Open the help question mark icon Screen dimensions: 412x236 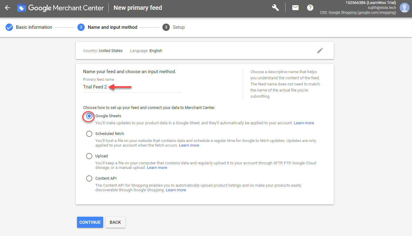pos(310,8)
